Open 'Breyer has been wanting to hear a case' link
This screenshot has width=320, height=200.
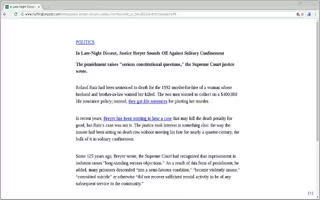click(x=130, y=118)
